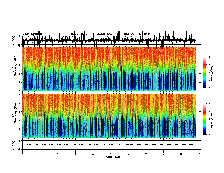Click the '5' volt tick on ch.1(V) axis

(19, 36)
